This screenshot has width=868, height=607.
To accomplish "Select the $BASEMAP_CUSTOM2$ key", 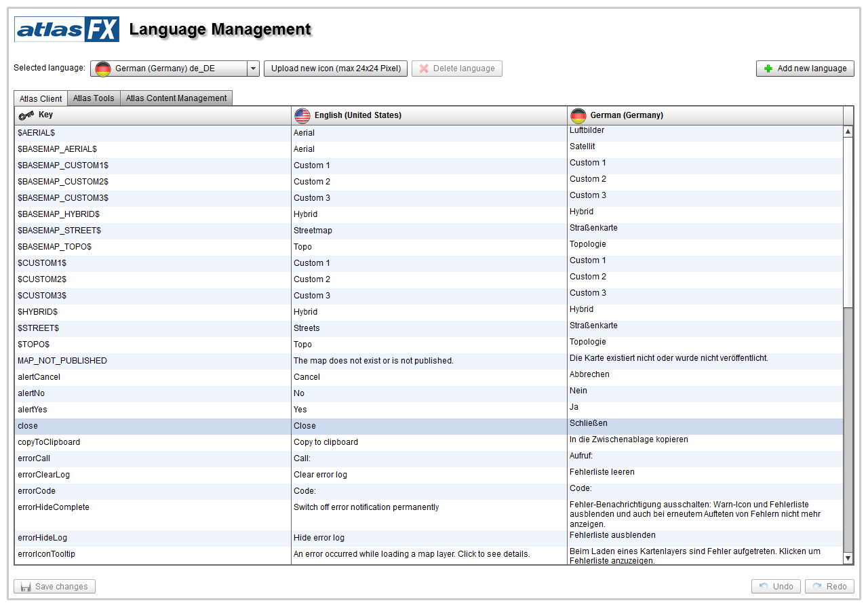I will click(63, 182).
